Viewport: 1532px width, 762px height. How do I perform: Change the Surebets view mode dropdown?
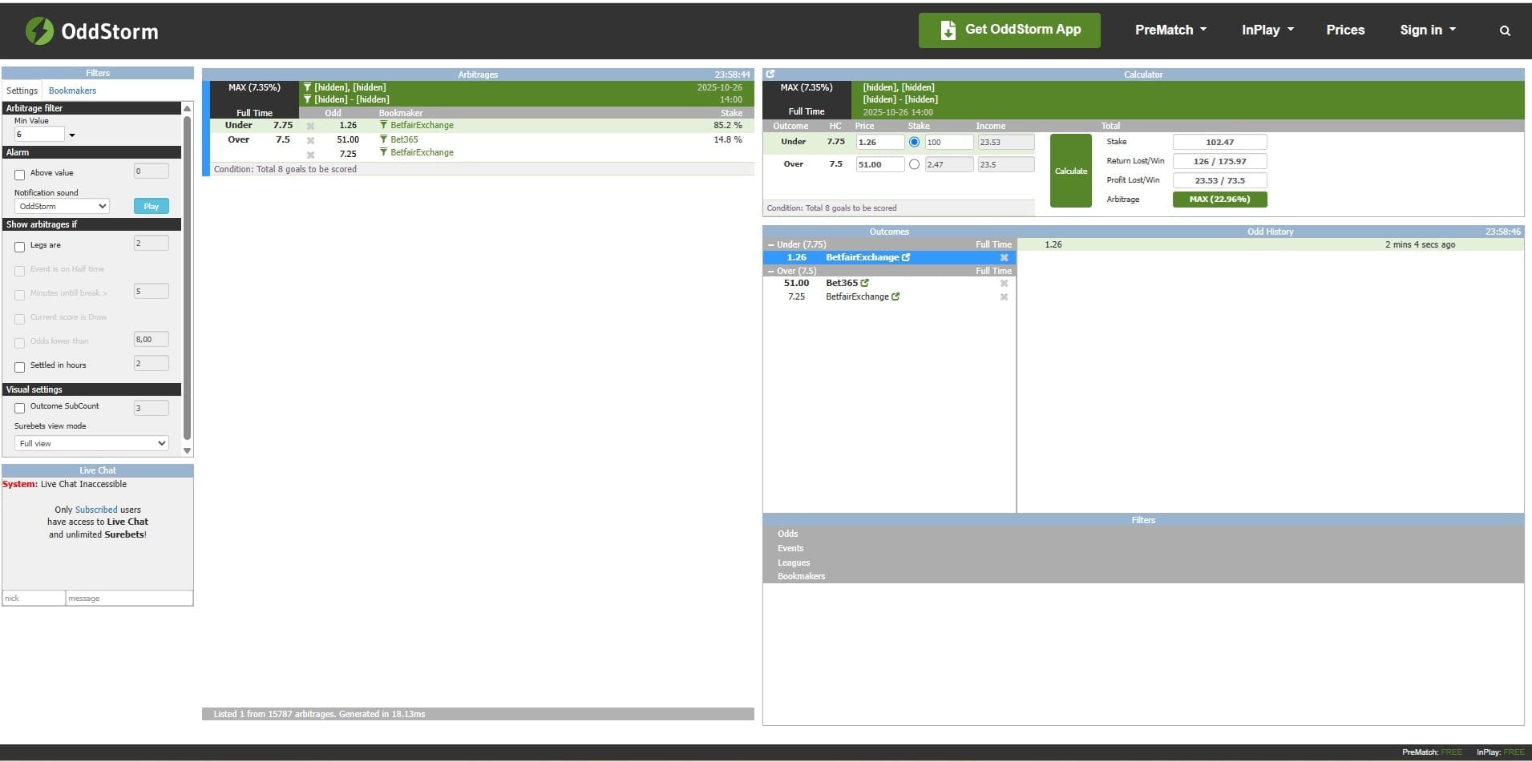[x=91, y=443]
